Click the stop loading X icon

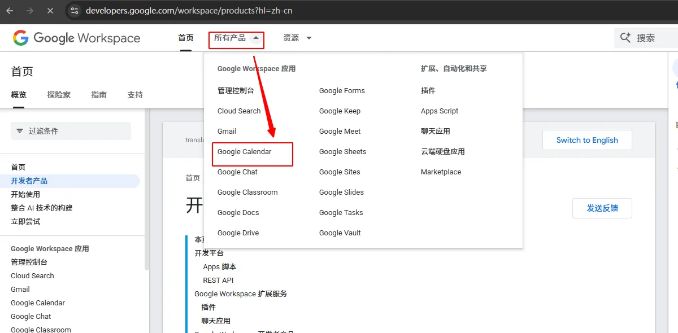tap(50, 11)
